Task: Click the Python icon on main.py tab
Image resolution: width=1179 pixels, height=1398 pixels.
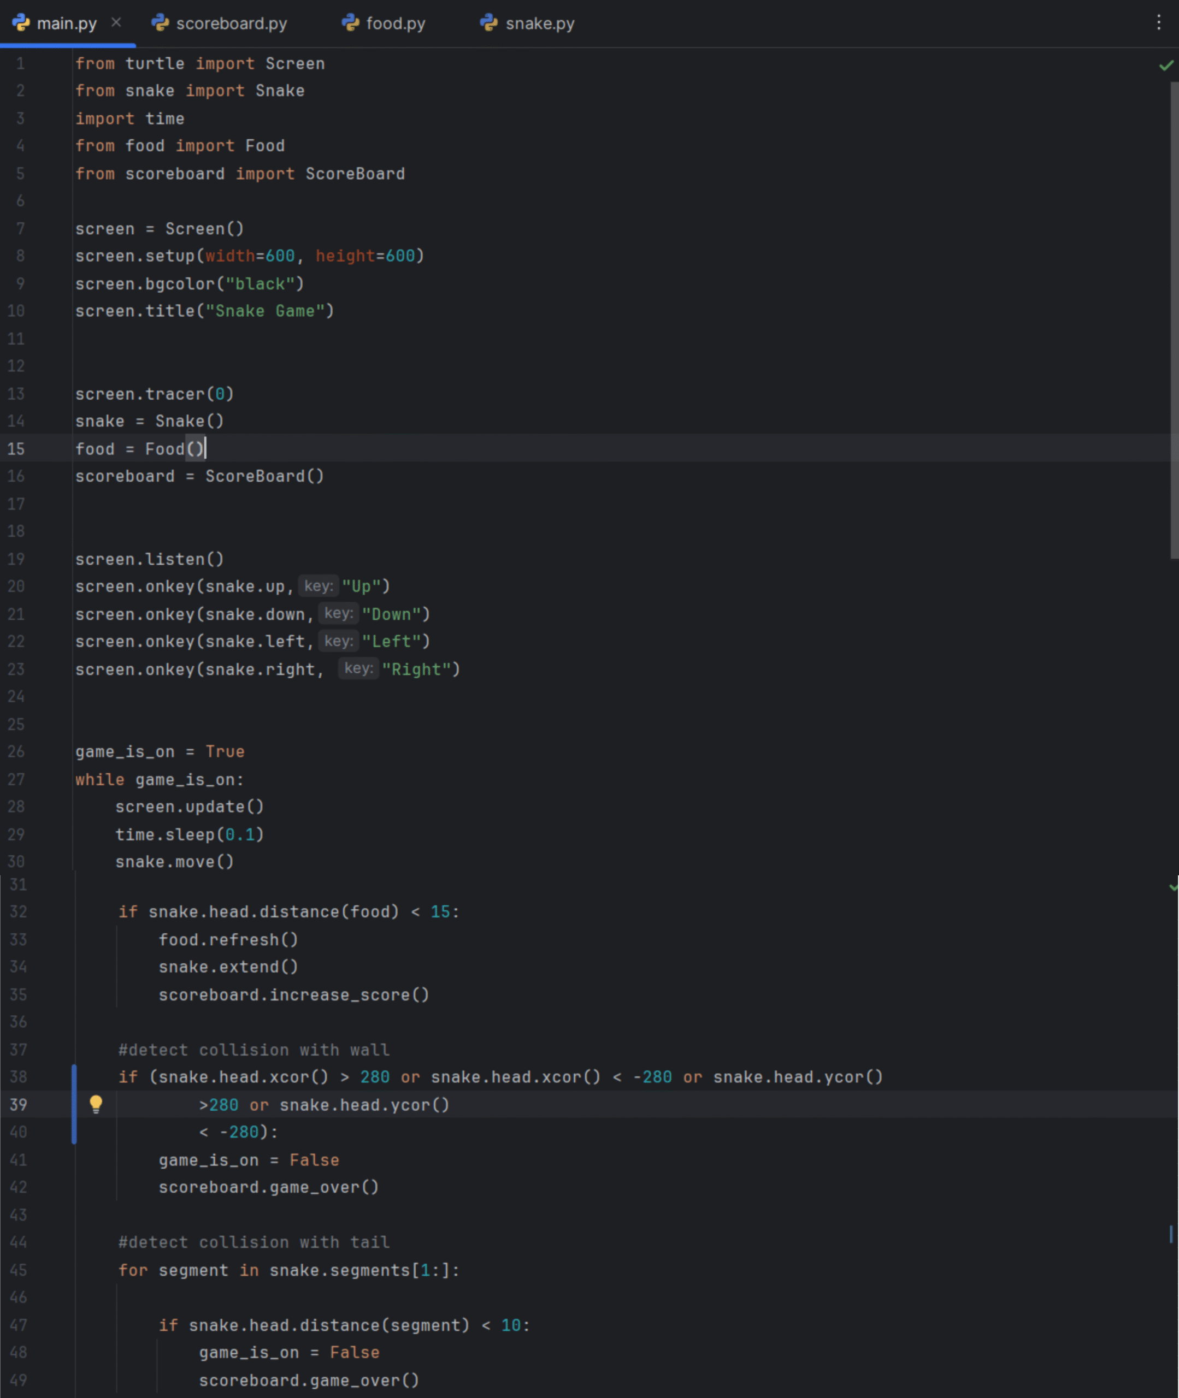Action: pos(21,23)
